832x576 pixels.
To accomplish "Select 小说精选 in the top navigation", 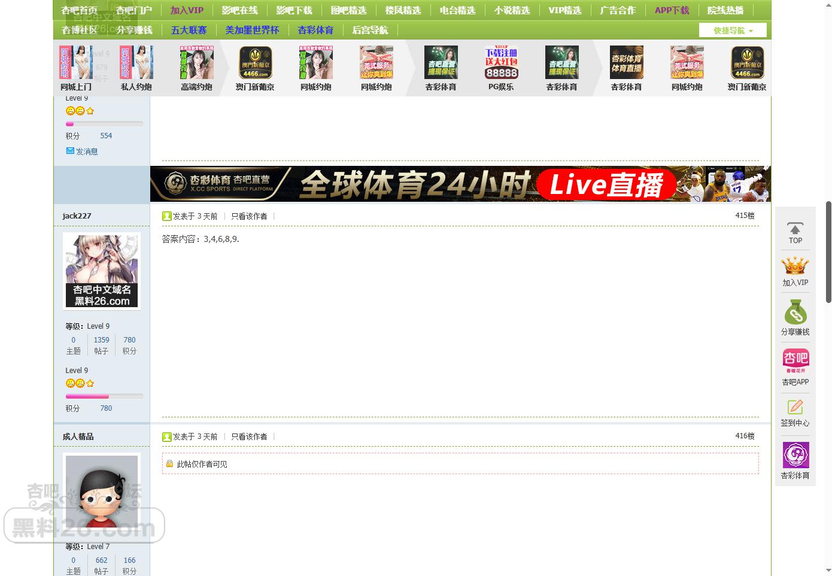I will [x=512, y=10].
